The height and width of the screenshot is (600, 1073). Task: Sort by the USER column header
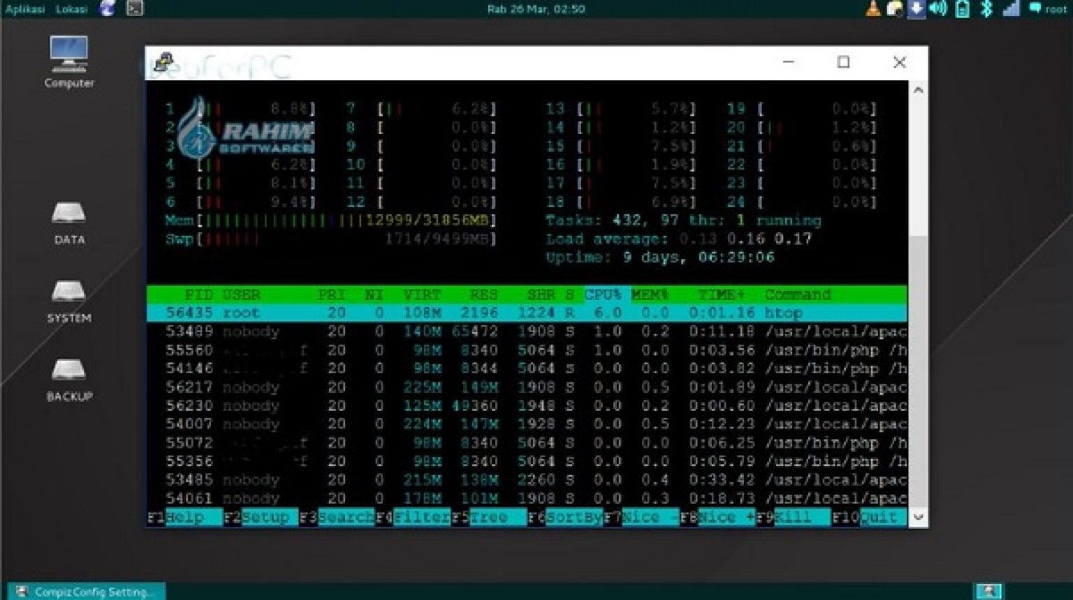241,294
